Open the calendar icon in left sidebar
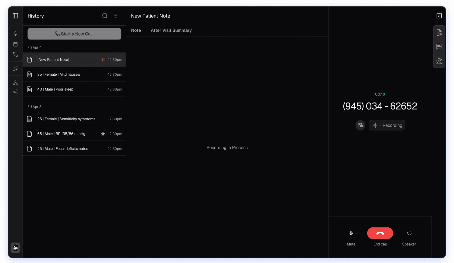Image resolution: width=454 pixels, height=263 pixels. coord(15,44)
